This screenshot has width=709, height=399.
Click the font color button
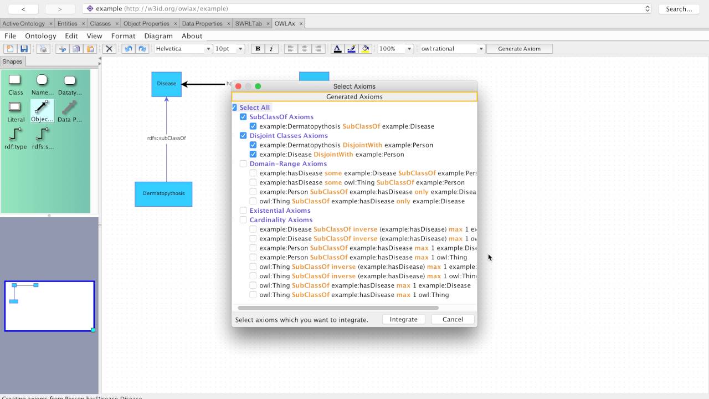(337, 49)
